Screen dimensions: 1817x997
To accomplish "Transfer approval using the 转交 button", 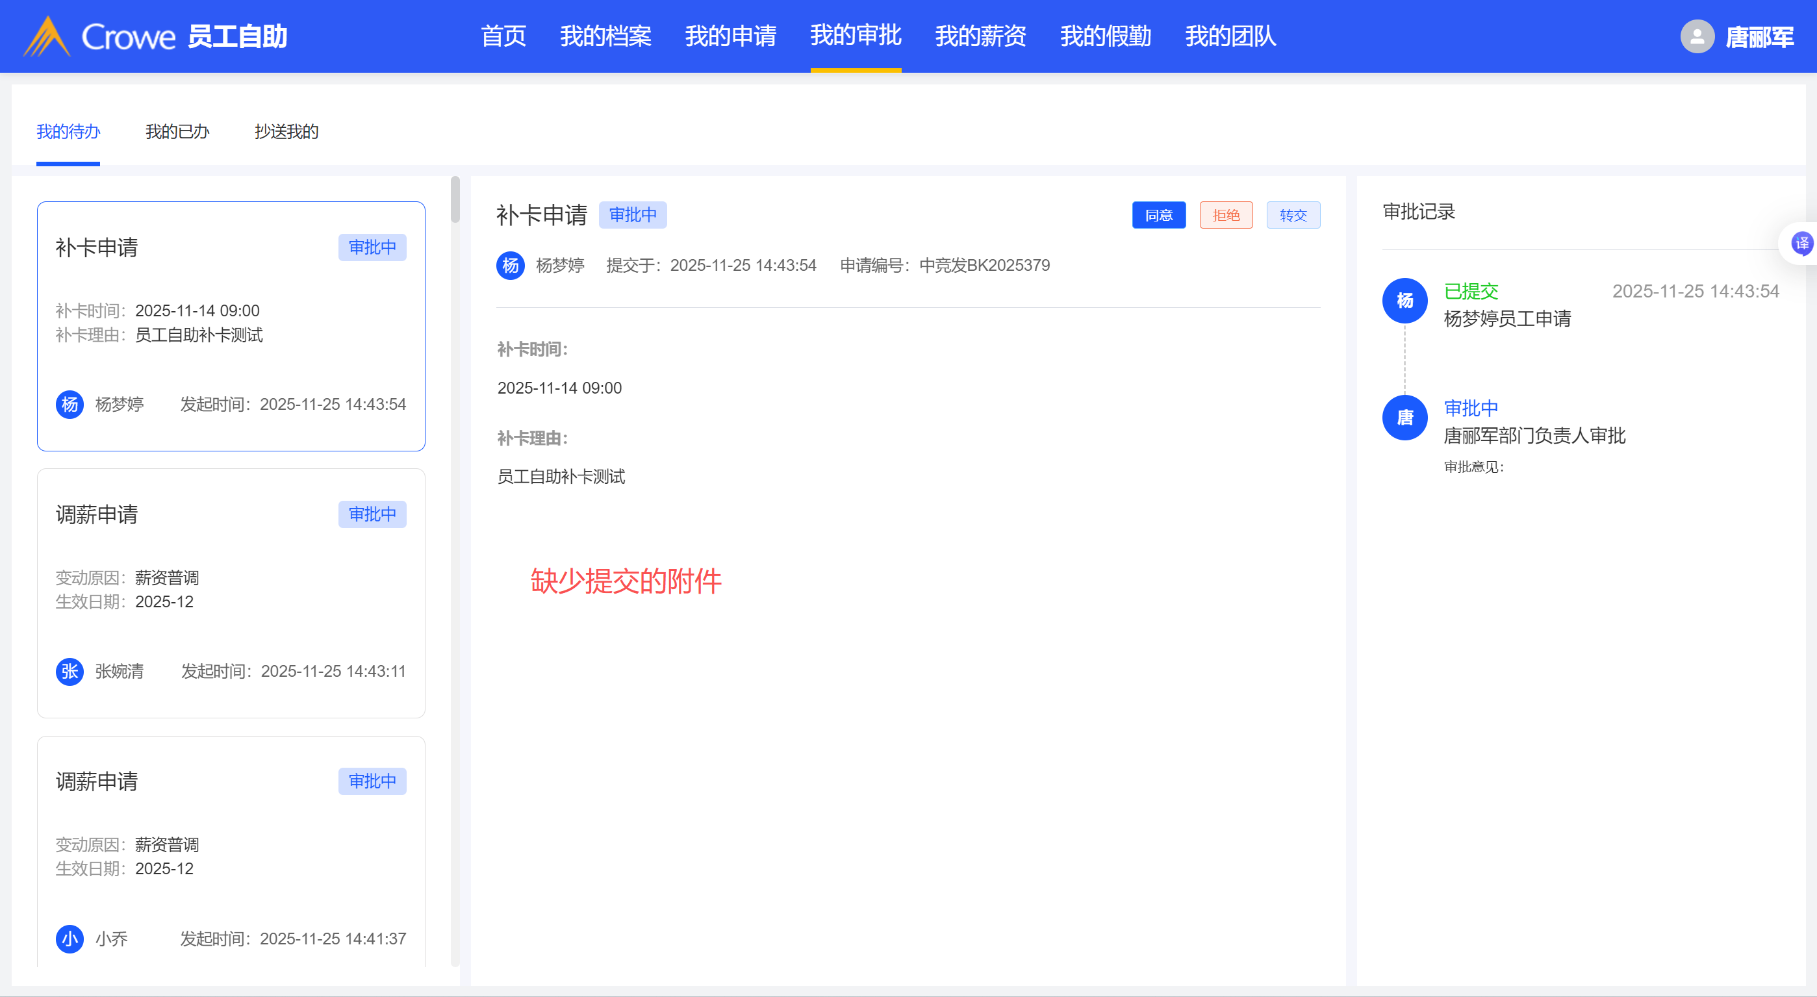I will click(1292, 215).
